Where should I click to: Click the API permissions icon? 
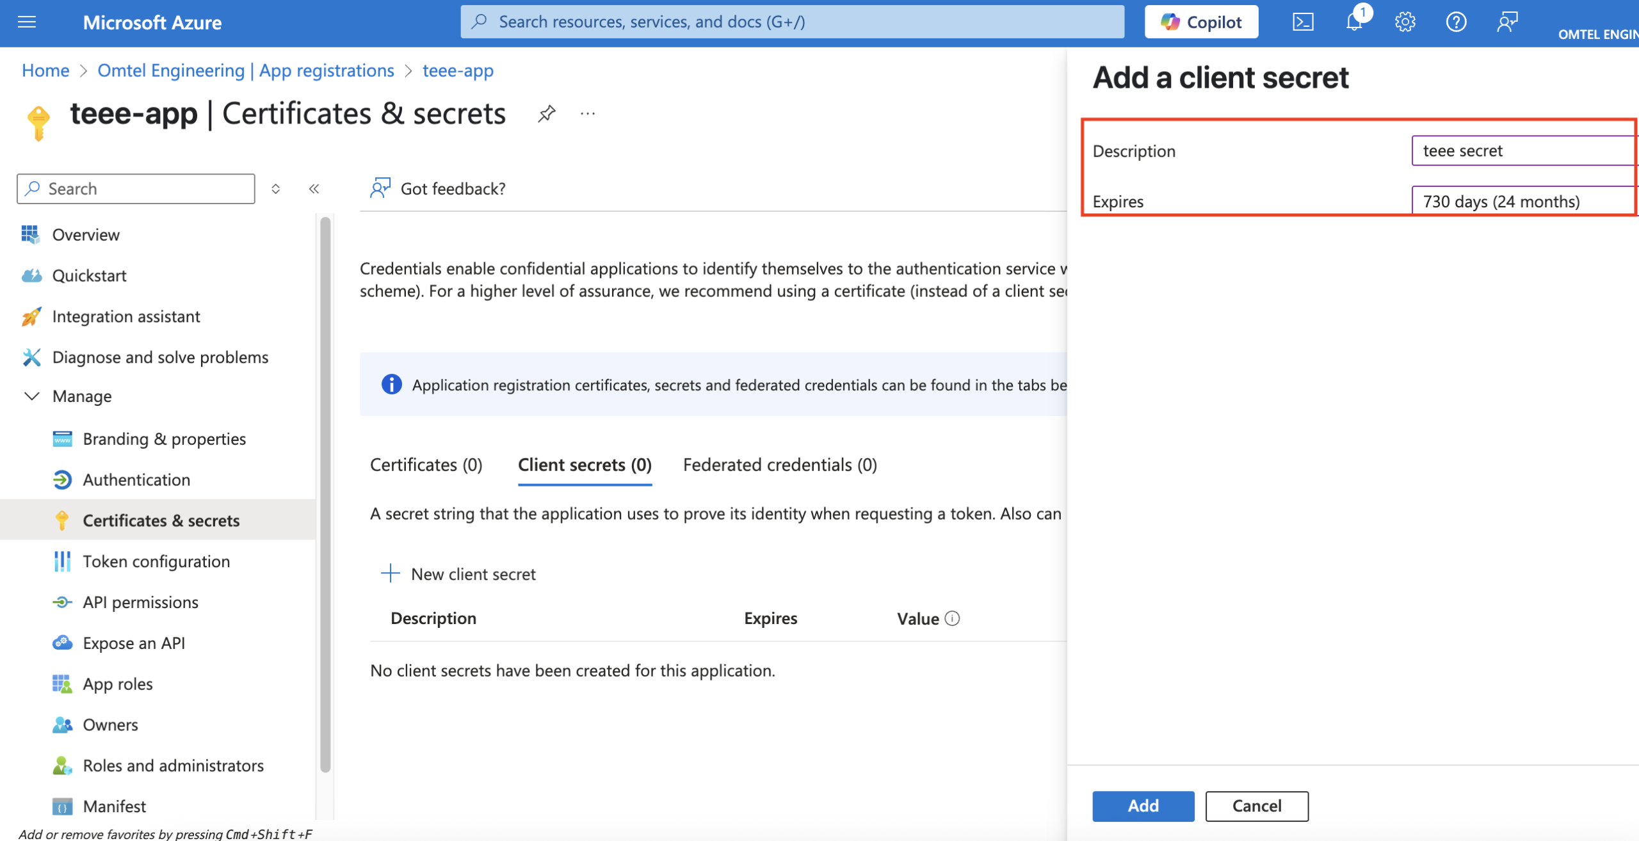click(x=62, y=602)
